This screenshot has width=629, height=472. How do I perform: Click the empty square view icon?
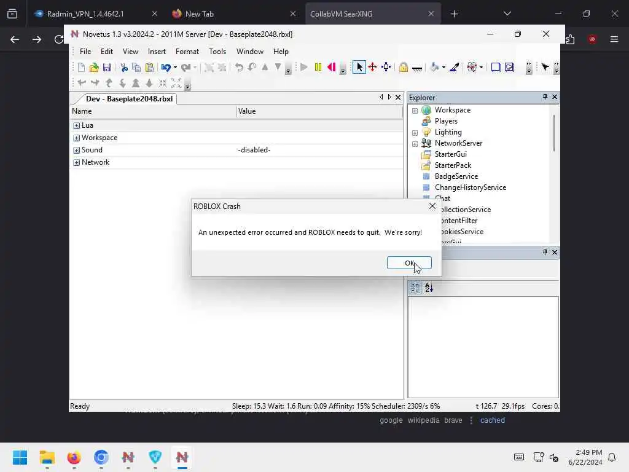496,67
